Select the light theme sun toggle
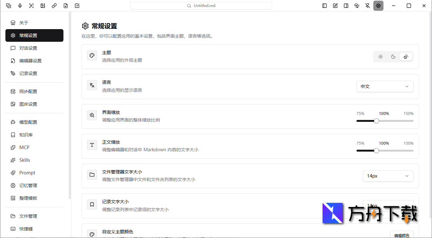The image size is (432, 238). point(380,56)
